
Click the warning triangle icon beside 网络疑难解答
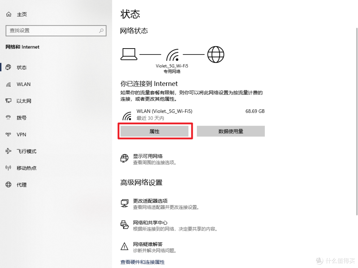pyautogui.click(x=124, y=247)
